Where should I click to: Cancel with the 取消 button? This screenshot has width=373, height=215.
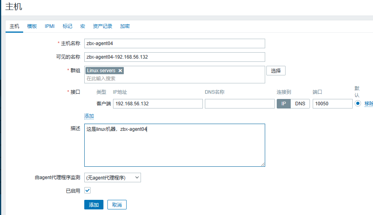117,205
